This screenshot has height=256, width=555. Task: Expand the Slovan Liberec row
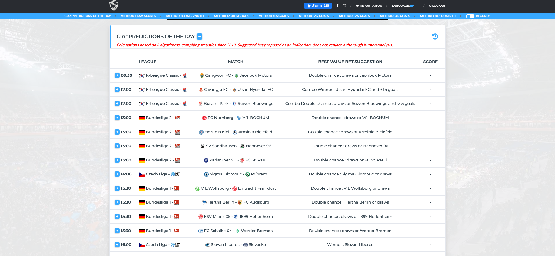(117, 244)
